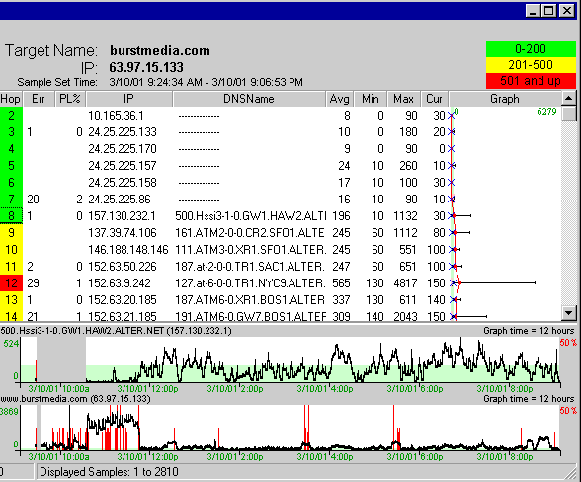Select hop 6 row number cell
This screenshot has height=482, width=581.
tap(11, 183)
